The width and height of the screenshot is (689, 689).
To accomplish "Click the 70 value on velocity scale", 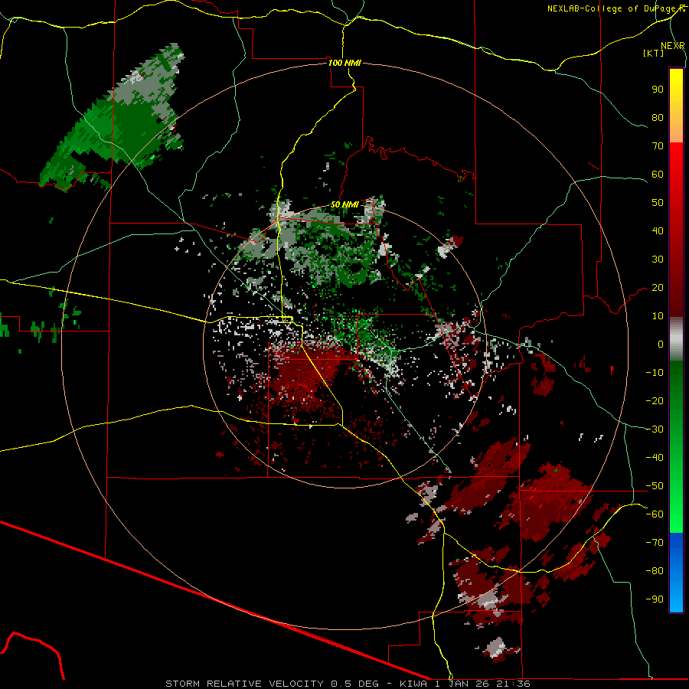I will 658,146.
